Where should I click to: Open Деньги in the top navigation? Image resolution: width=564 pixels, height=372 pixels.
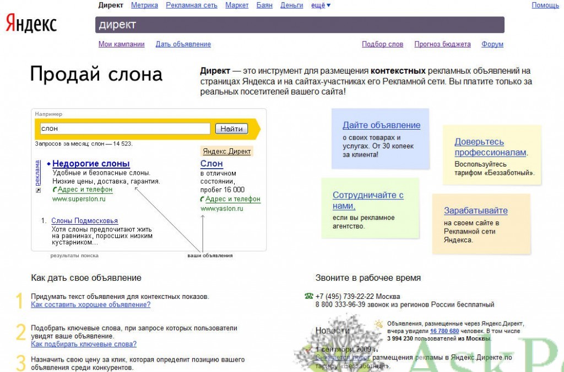[x=292, y=5]
